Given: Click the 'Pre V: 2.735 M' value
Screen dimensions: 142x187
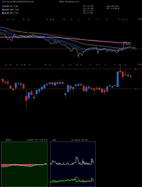Looking at the screenshot, I should (x=113, y=8).
